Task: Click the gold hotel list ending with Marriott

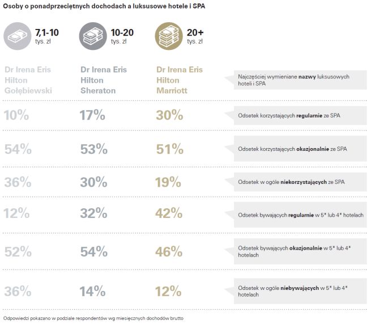Action: point(180,81)
